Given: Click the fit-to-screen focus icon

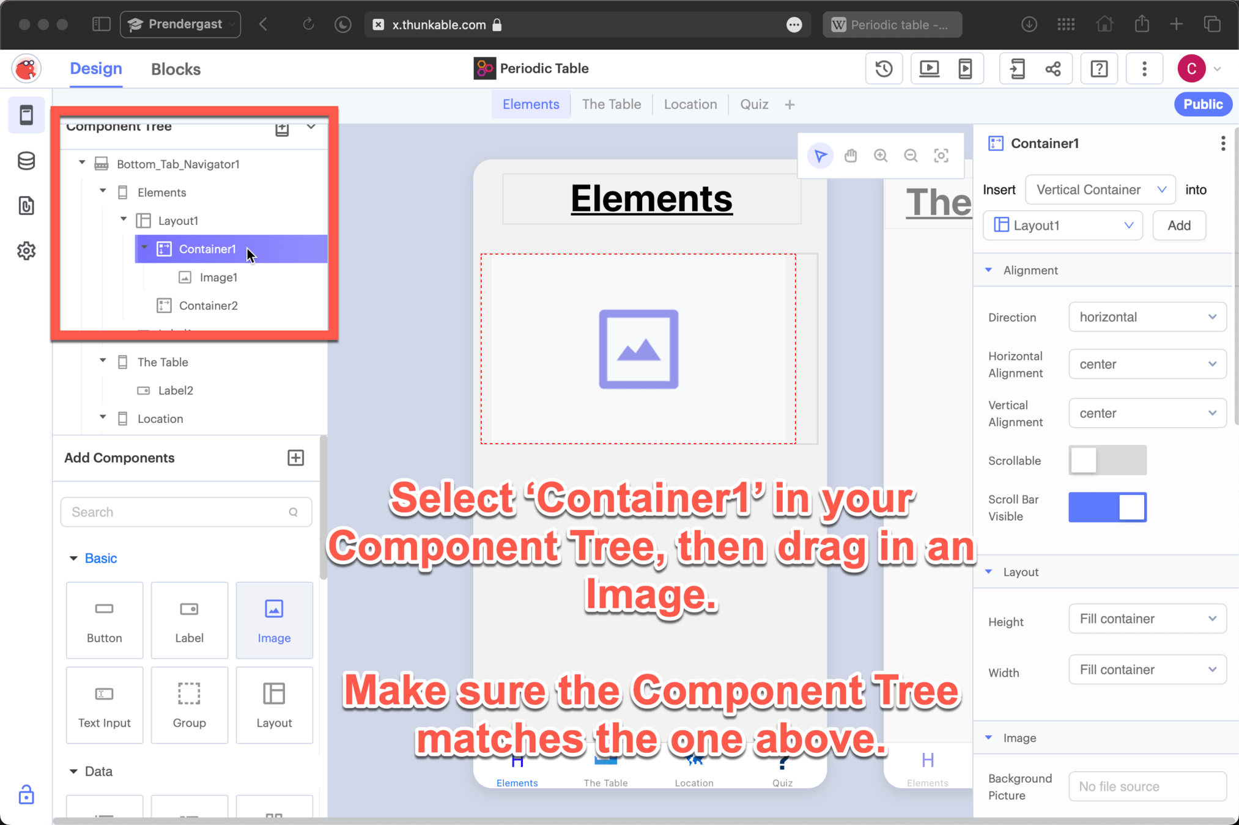Looking at the screenshot, I should [x=941, y=156].
